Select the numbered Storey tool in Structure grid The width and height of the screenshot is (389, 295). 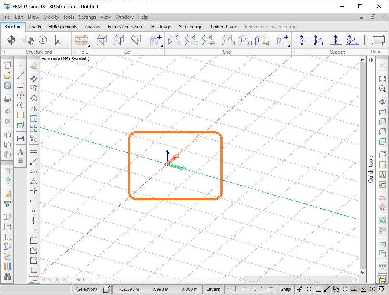[45, 40]
